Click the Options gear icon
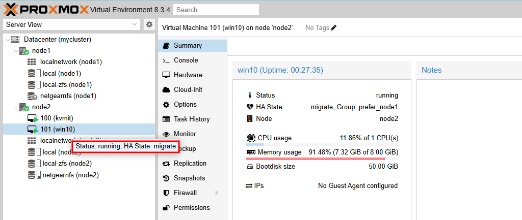522x220 pixels. (x=166, y=105)
